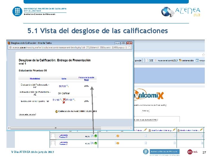Viewport: 214px width, 160px height.
Task: Click the green check in the Pruebas 02 row
Action: coord(96,143)
